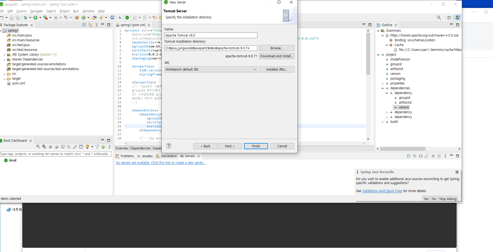Click link to create a new server
Image resolution: width=493 pixels, height=252 pixels.
(x=160, y=163)
